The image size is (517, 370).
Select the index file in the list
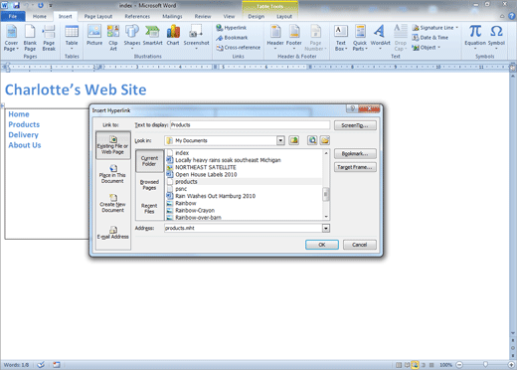[x=245, y=153]
